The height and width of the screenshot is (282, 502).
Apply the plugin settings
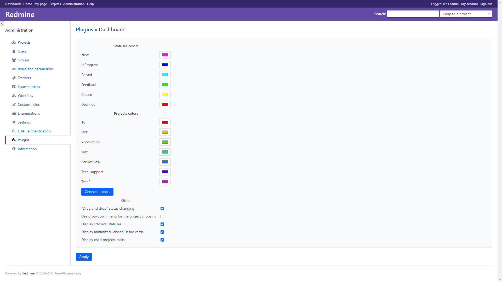pyautogui.click(x=84, y=257)
